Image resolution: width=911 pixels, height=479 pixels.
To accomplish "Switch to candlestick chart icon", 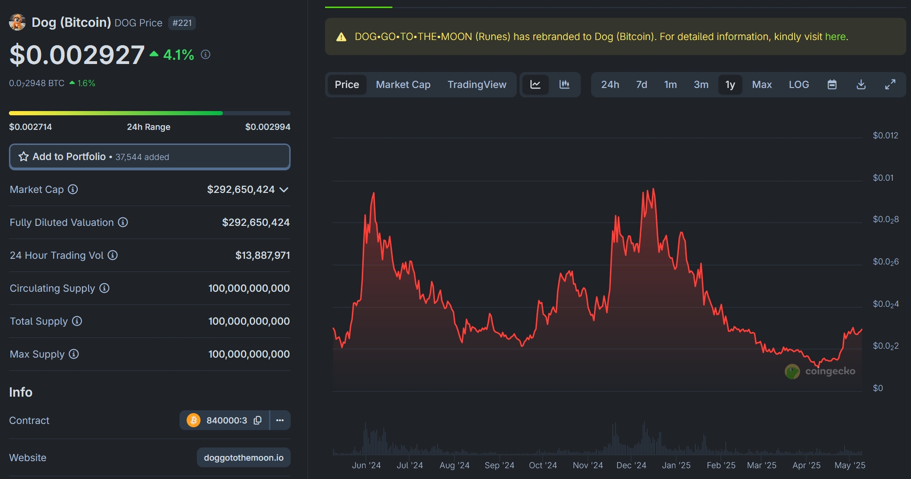I will point(564,85).
